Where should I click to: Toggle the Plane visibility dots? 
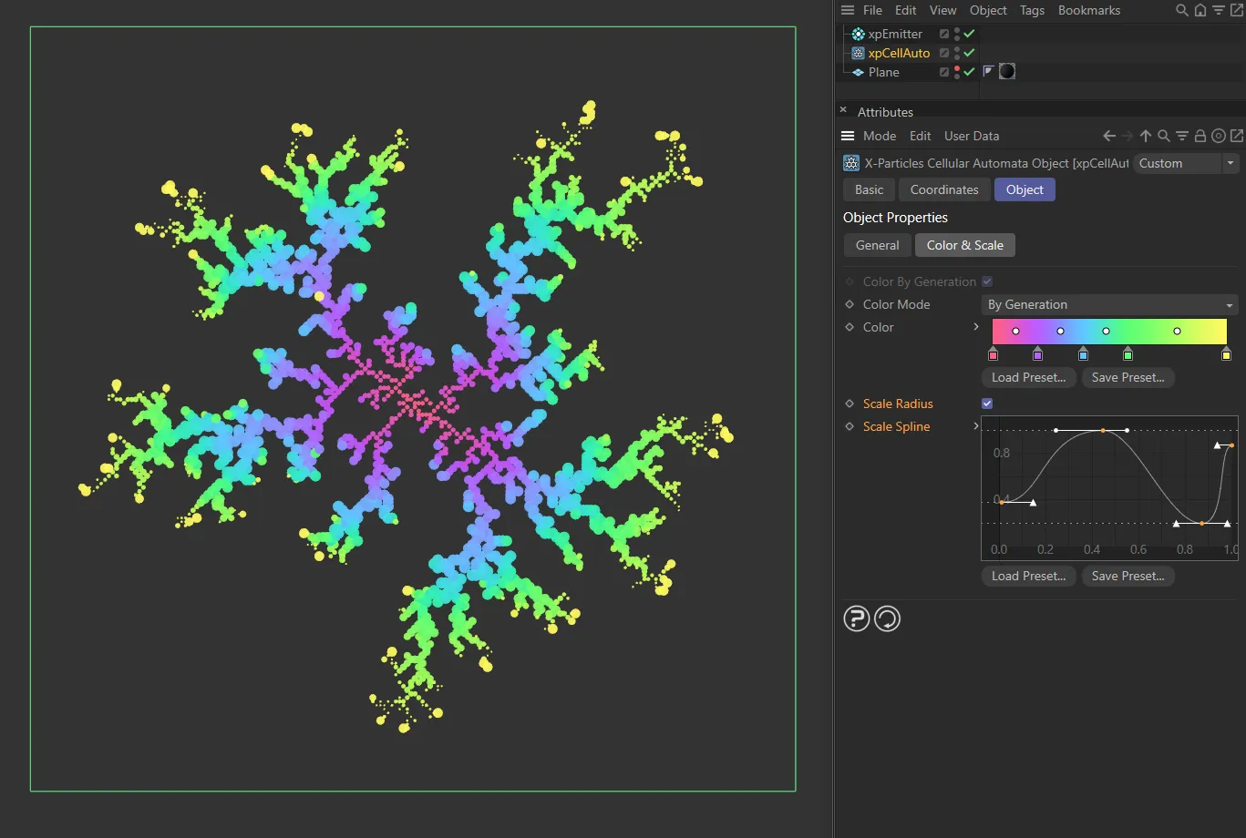957,71
